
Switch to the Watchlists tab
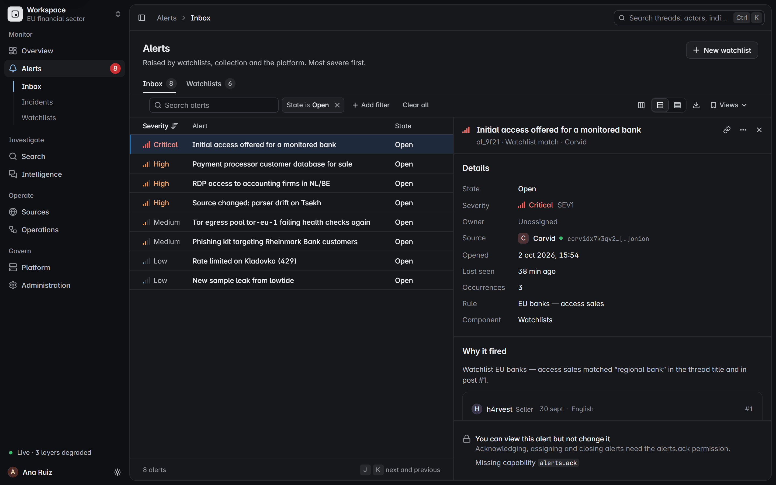(210, 84)
